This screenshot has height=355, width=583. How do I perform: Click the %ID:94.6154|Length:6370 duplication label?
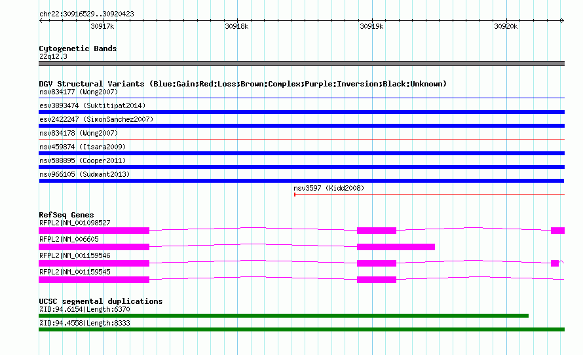(x=85, y=309)
